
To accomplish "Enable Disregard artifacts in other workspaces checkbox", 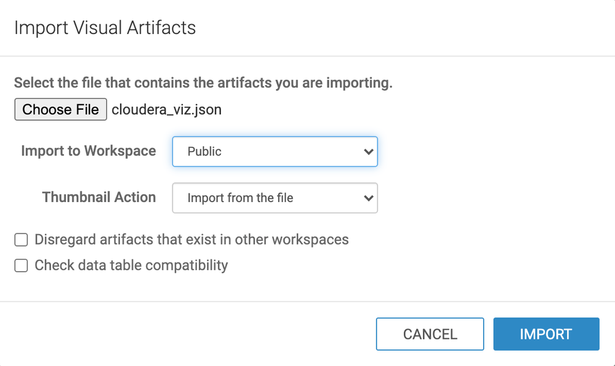I will point(21,240).
